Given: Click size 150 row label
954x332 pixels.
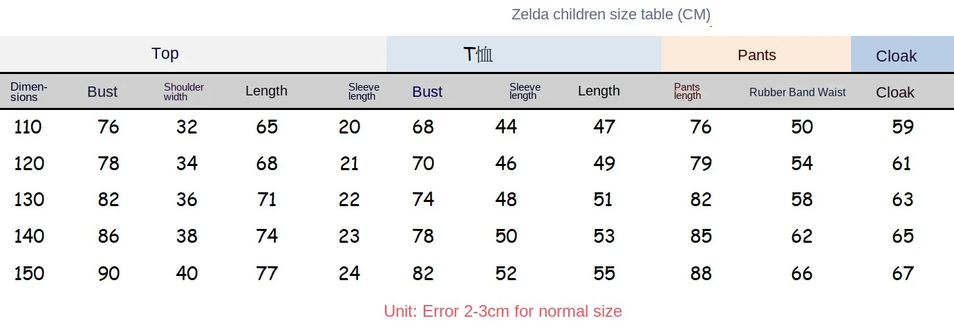Looking at the screenshot, I should (29, 273).
